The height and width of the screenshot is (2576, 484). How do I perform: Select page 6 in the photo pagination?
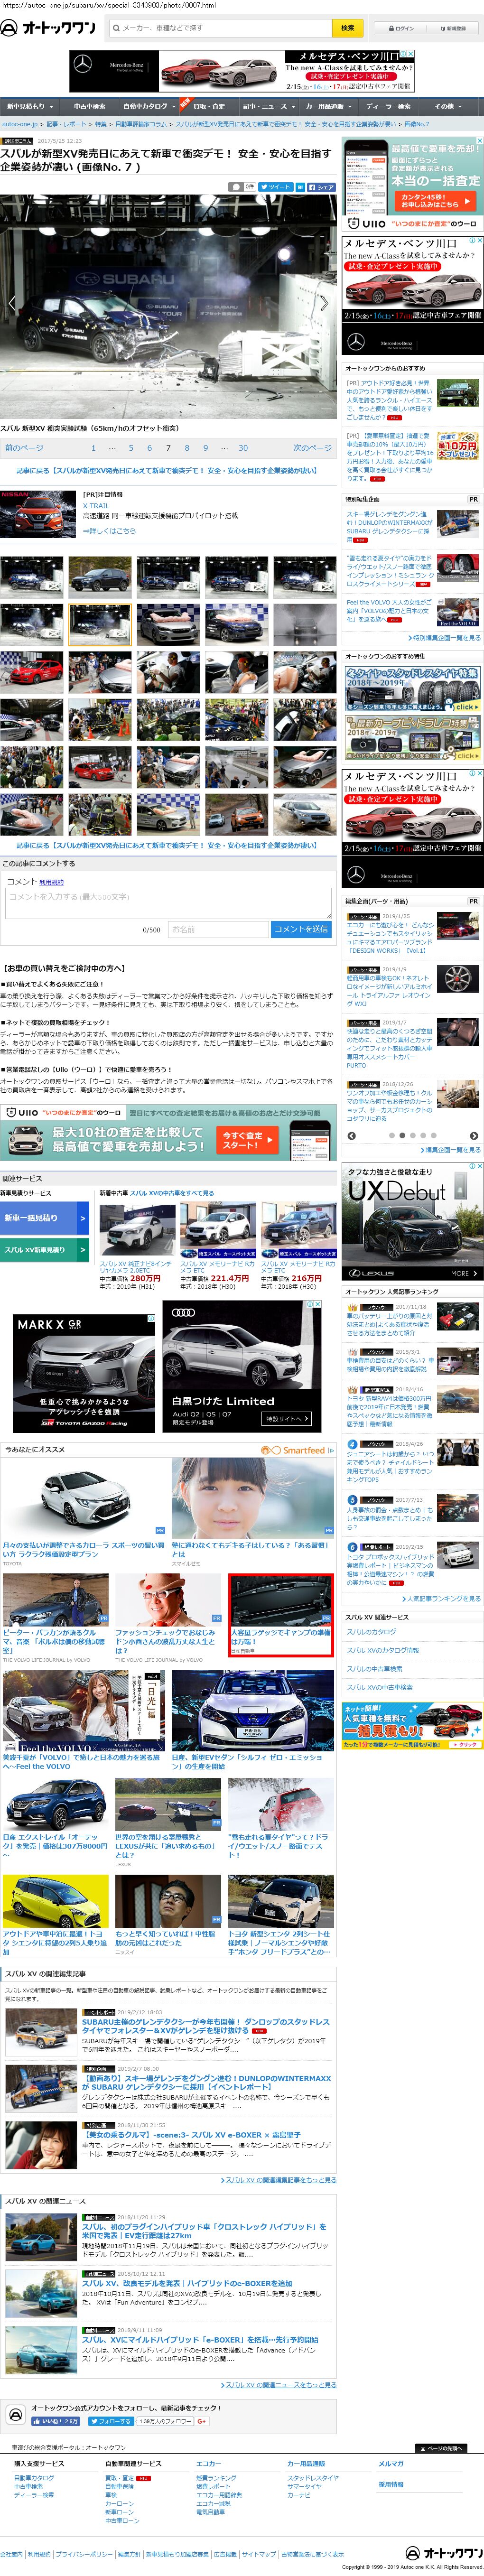149,448
